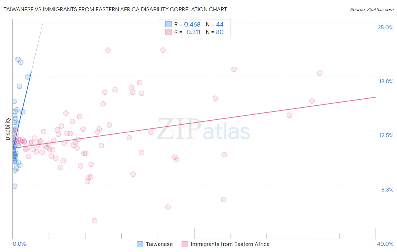Screen dimensions: 397x252
Task: Click the 0.468 correlation value
Action: coord(192,24)
